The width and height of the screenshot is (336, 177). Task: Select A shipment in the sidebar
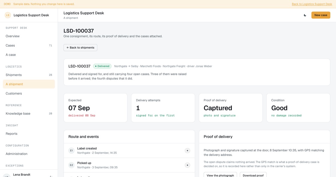pyautogui.click(x=29, y=84)
